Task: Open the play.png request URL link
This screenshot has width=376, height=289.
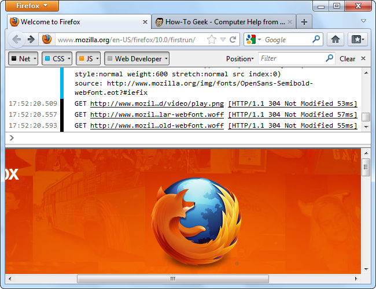Action: (157, 104)
